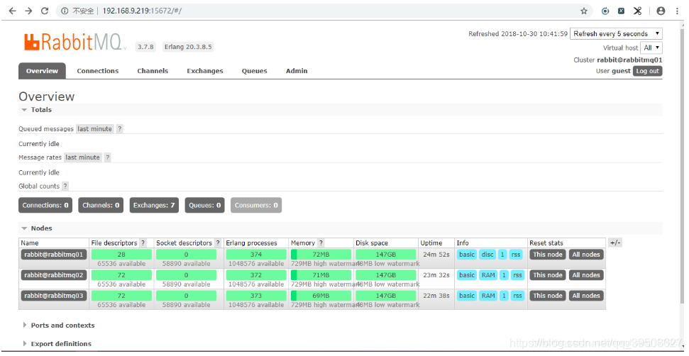Click Queues: 0 count button
This screenshot has width=689, height=356.
tap(205, 205)
